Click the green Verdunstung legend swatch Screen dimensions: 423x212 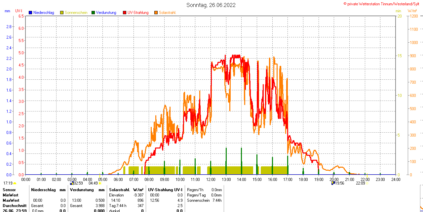(93, 13)
